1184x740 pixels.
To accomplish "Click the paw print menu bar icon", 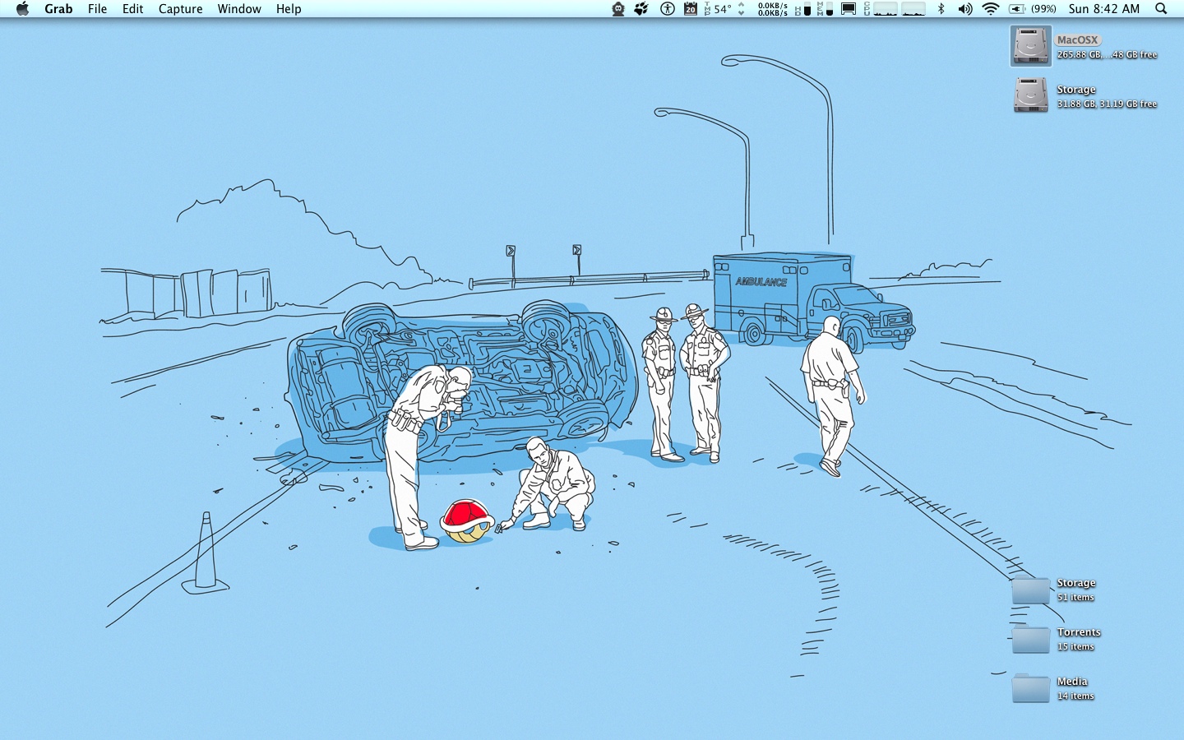I will pos(641,9).
